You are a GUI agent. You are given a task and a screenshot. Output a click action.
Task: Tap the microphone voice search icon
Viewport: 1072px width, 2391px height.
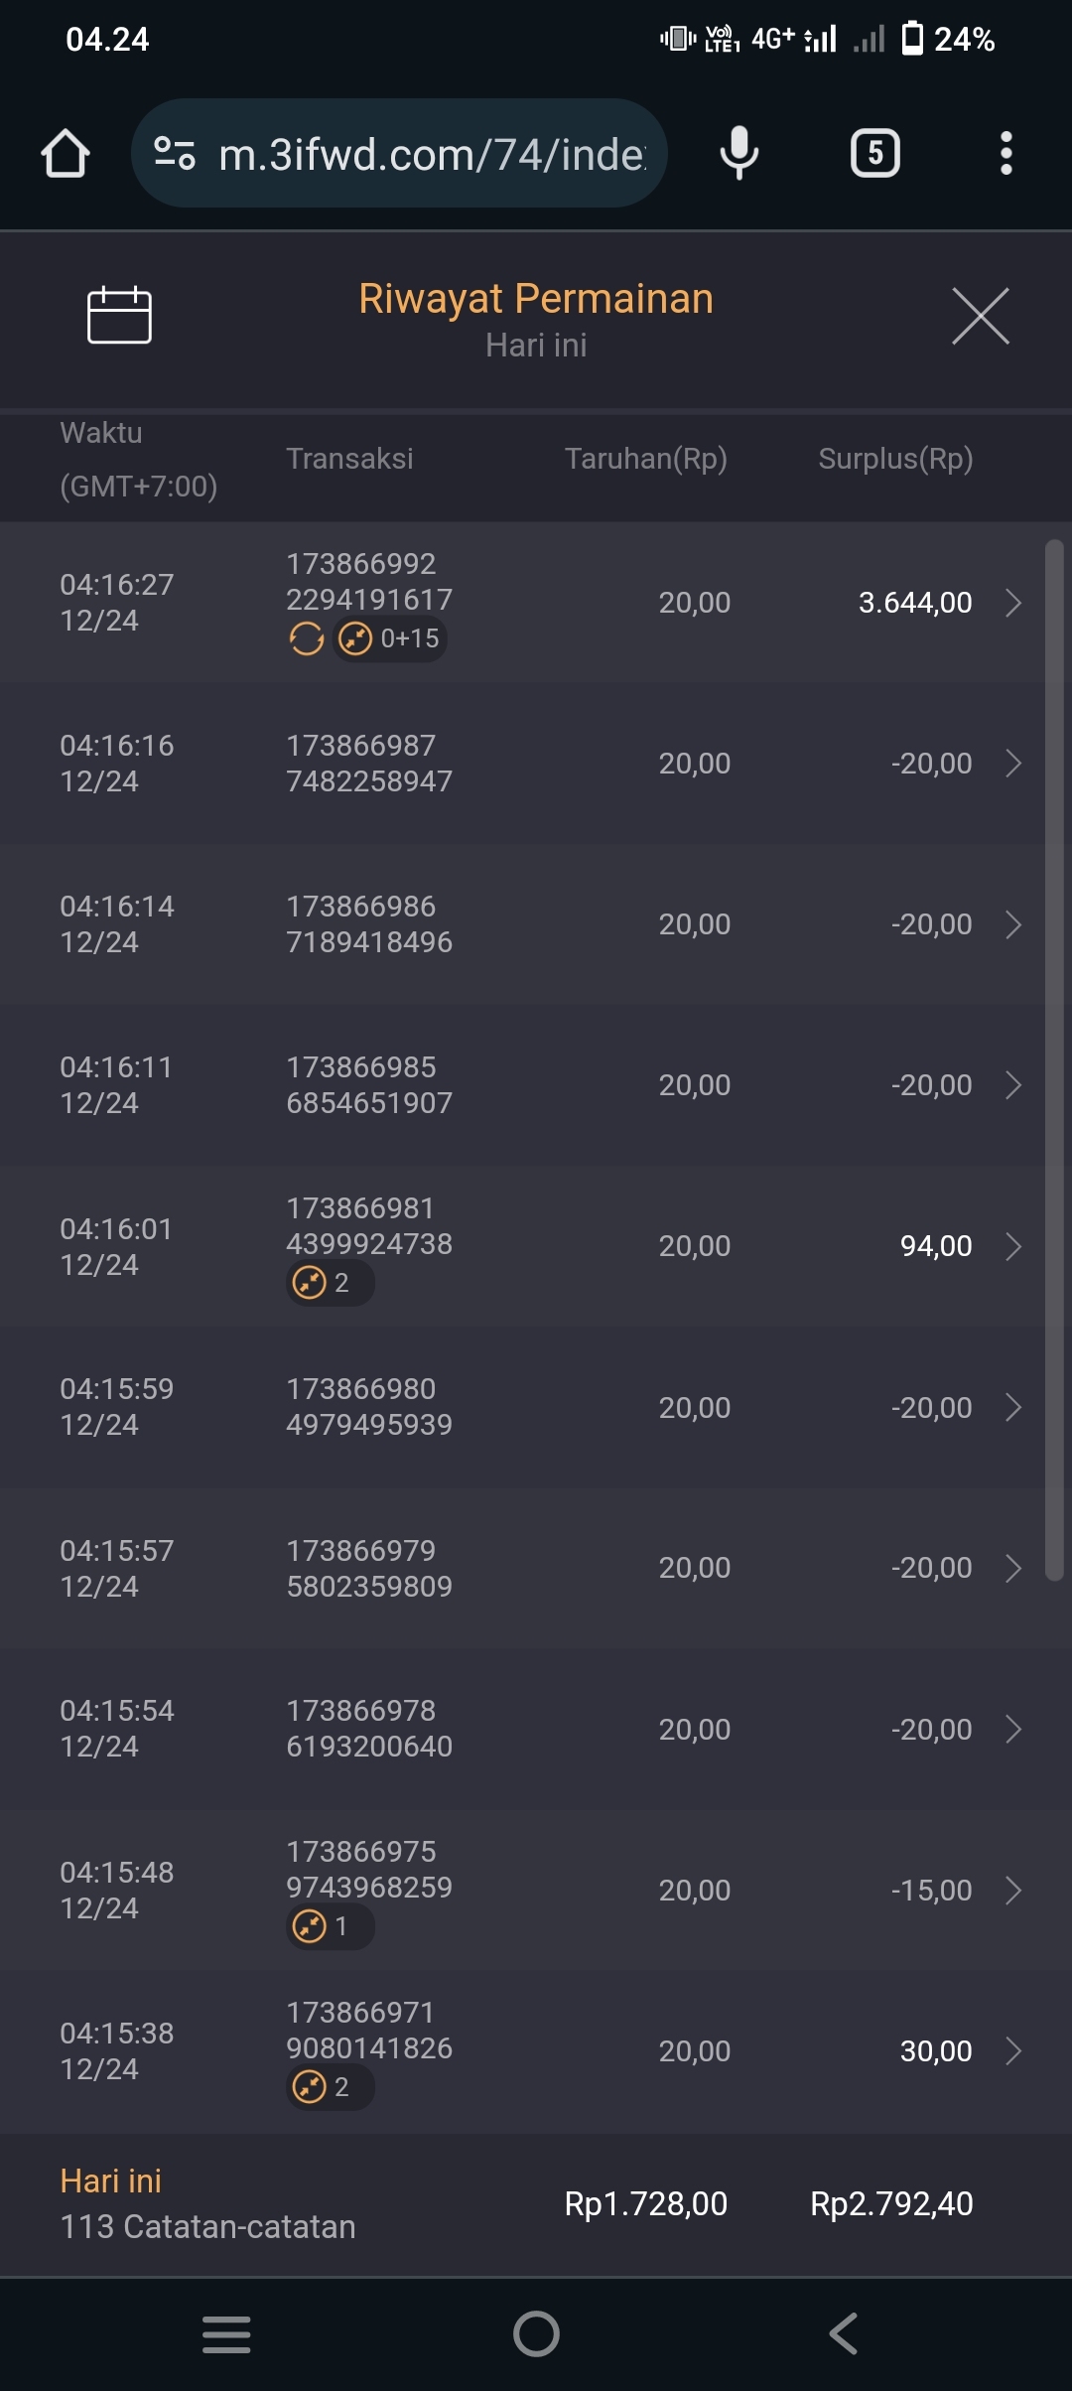point(738,154)
